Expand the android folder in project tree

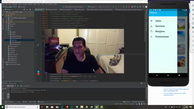tap(7, 18)
